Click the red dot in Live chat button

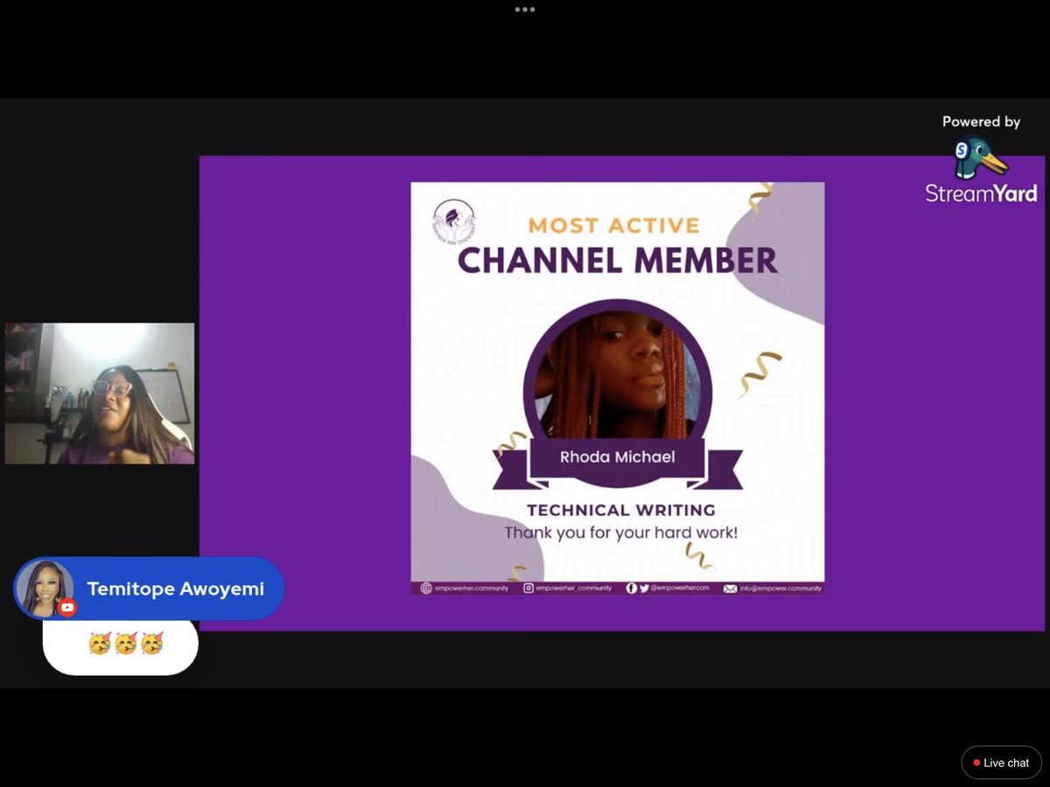pyautogui.click(x=976, y=763)
